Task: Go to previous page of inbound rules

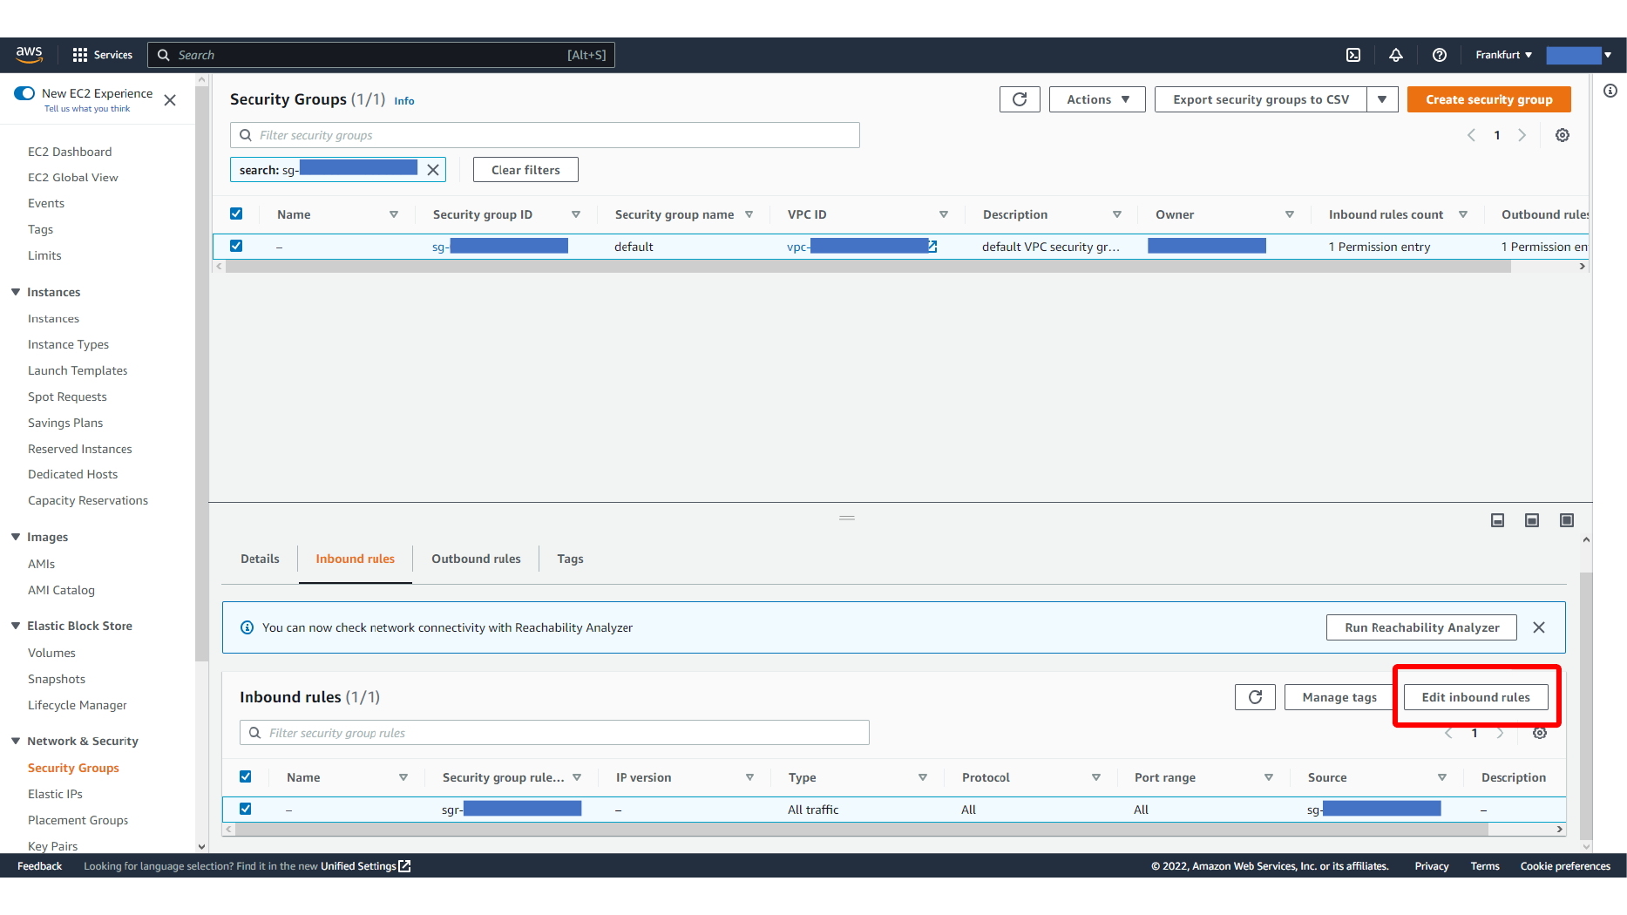Action: (1448, 733)
